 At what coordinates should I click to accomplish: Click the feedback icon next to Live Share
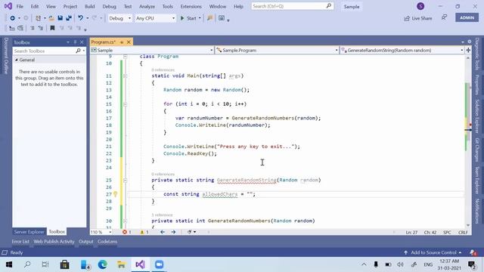[444, 17]
